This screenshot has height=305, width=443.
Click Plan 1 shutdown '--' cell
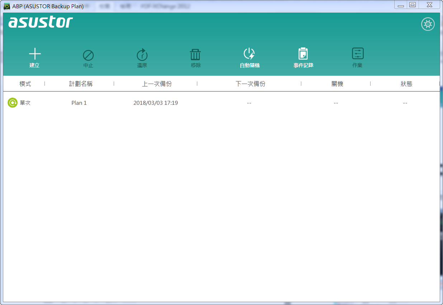coord(336,103)
